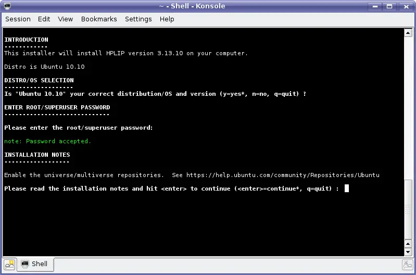Click the second-to-last scrollbar up arrow near bottom
The height and width of the screenshot is (275, 416).
(408, 244)
